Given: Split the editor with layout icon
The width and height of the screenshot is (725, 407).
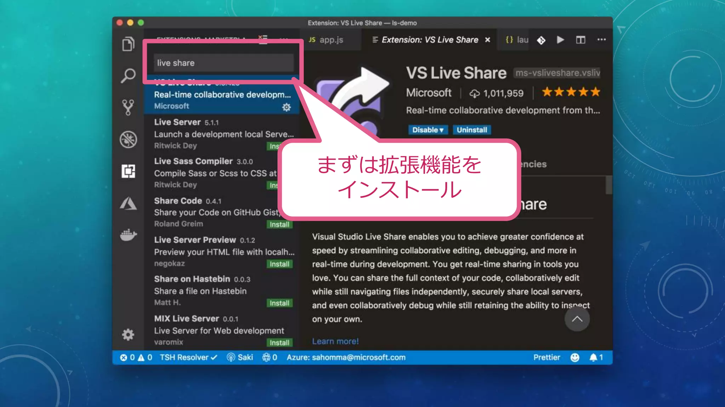Looking at the screenshot, I should [581, 40].
